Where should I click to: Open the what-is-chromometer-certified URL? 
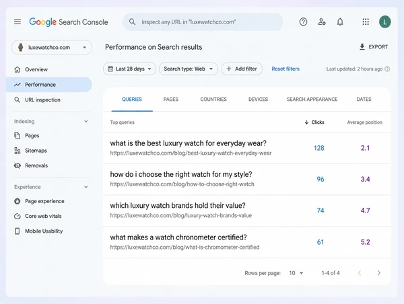[184, 247]
